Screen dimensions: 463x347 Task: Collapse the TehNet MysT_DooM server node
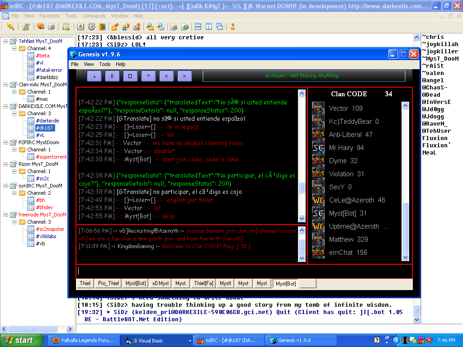pos(6,41)
